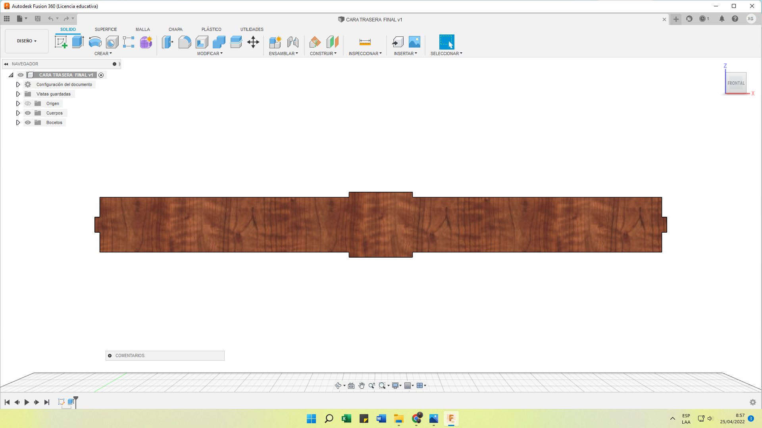Click the COMENTARIOS panel button
Image resolution: width=762 pixels, height=428 pixels.
pyautogui.click(x=165, y=355)
